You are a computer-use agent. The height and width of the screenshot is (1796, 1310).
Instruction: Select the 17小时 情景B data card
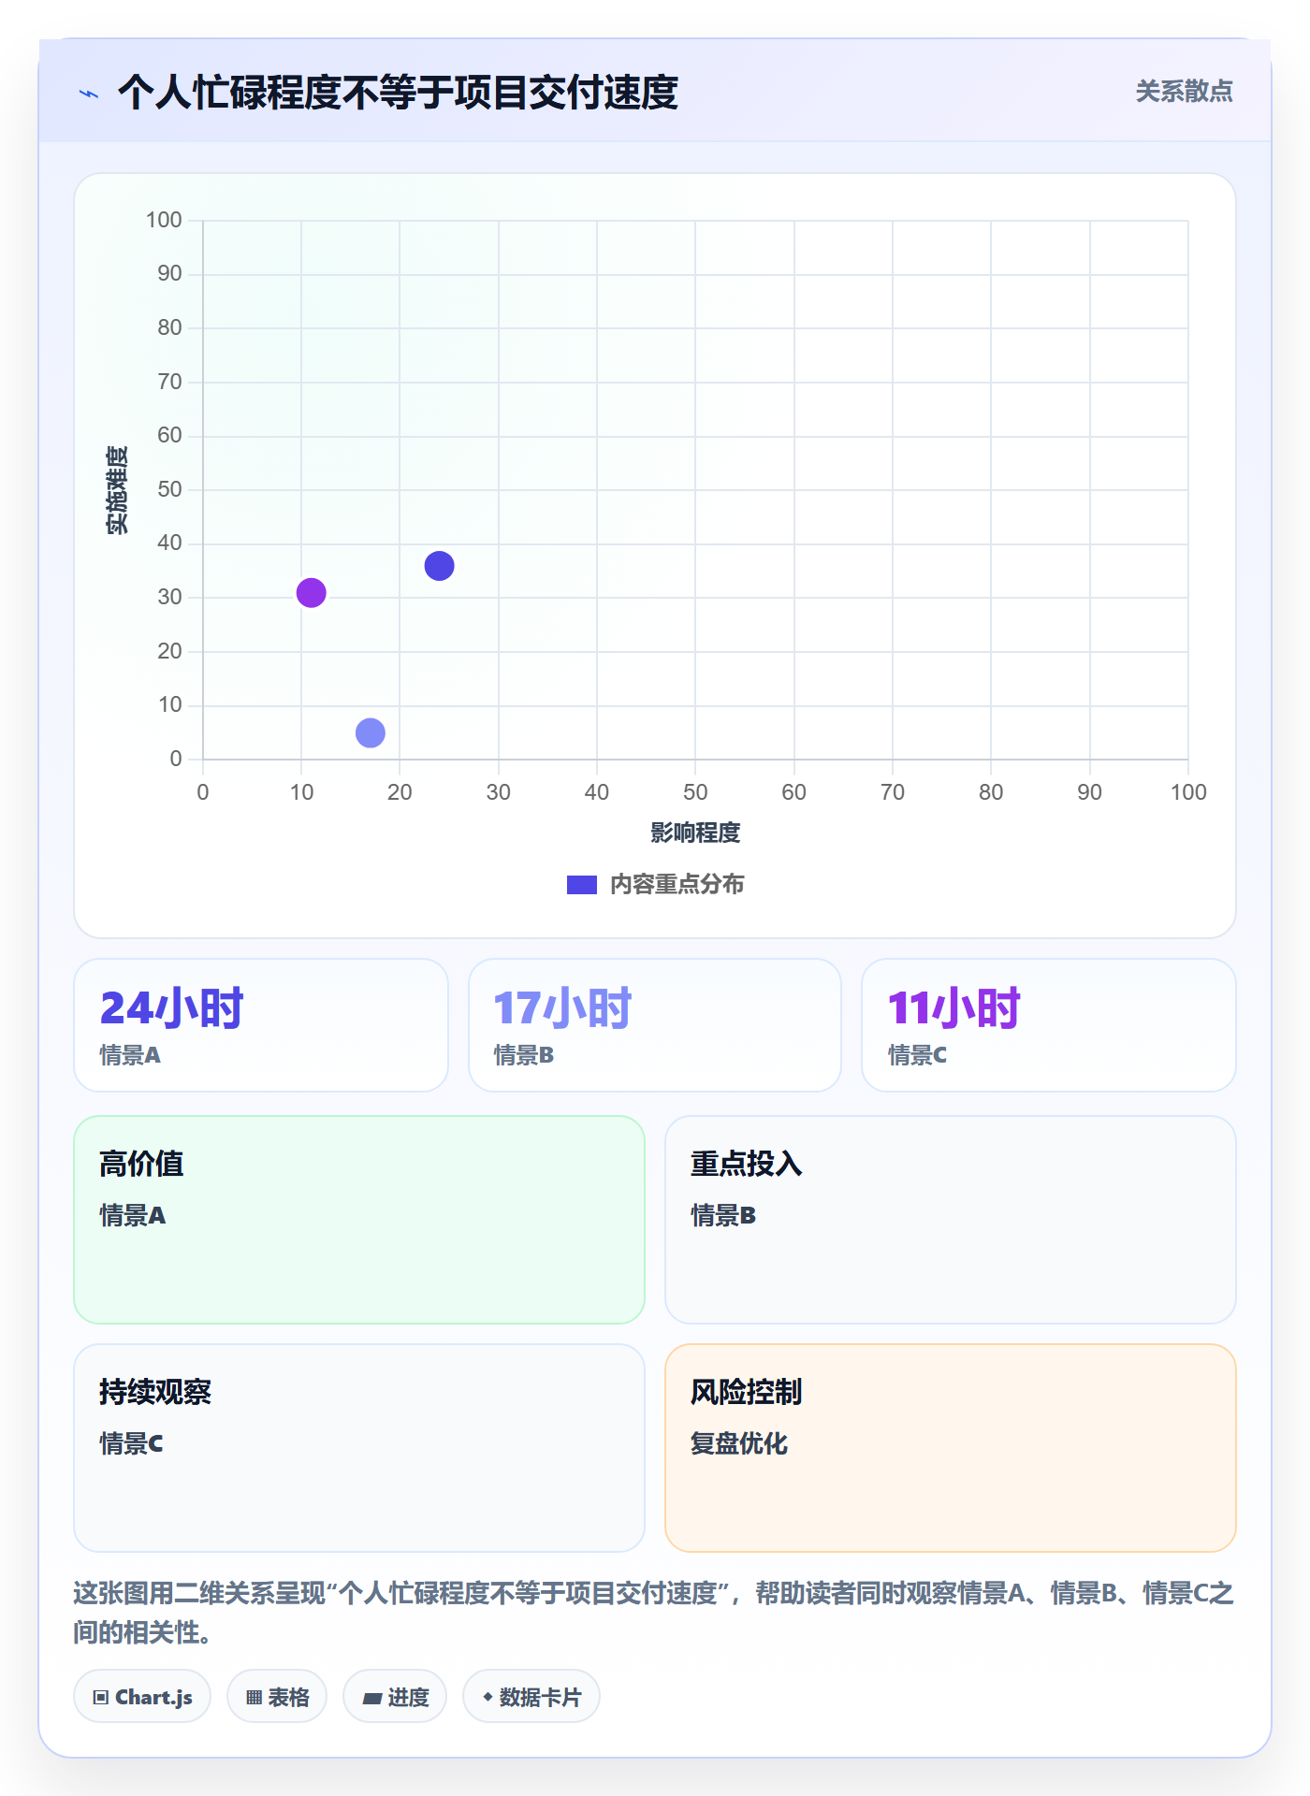[655, 1025]
